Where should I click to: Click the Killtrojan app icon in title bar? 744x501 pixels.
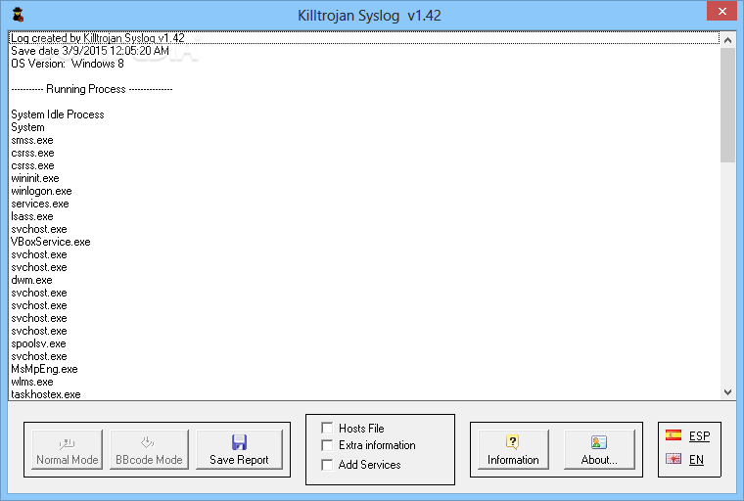click(x=18, y=15)
